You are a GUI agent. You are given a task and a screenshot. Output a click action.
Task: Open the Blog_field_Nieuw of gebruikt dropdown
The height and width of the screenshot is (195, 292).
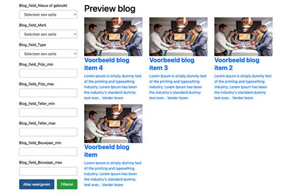(48, 15)
